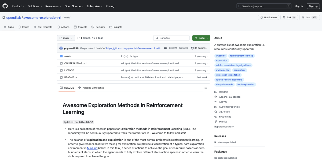The width and height of the screenshot is (322, 161).
Task: Click the Sign up button
Action: [x=313, y=6]
